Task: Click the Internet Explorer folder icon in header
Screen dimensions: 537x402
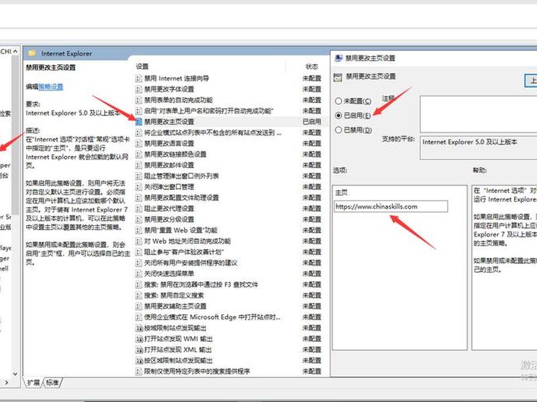Action: pyautogui.click(x=32, y=54)
